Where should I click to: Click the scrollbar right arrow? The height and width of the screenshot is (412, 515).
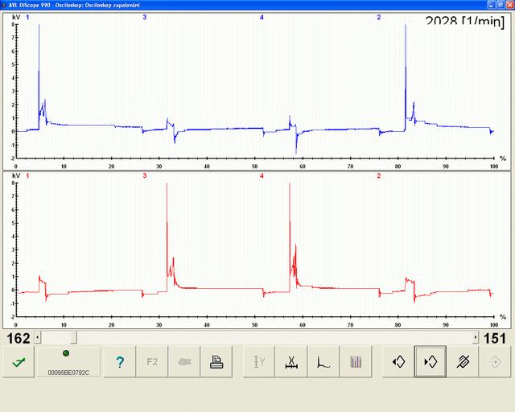pos(476,338)
